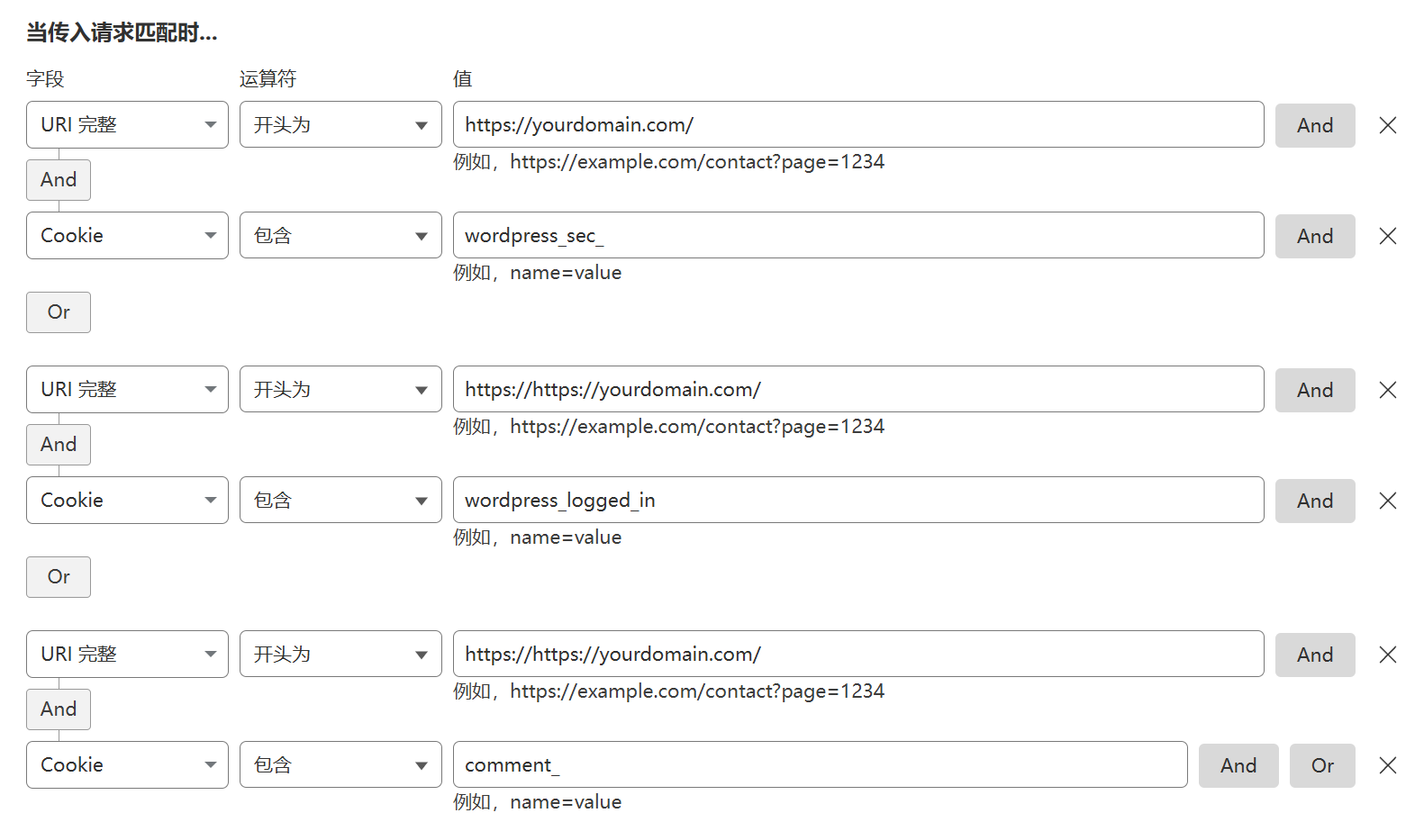Click And next to the wordpress_sec_ value
Screen dimensions: 1415x822
1314,235
